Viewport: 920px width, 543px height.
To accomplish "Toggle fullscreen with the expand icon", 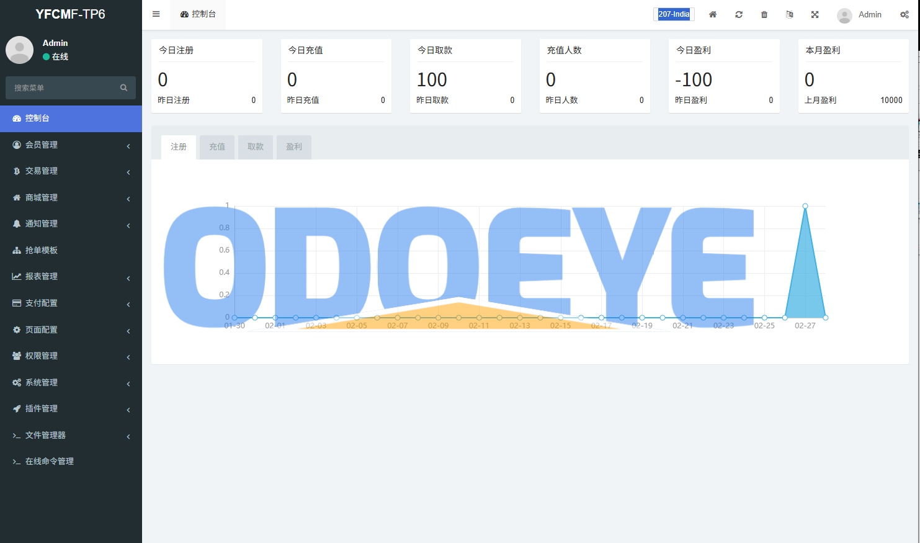I will (815, 14).
